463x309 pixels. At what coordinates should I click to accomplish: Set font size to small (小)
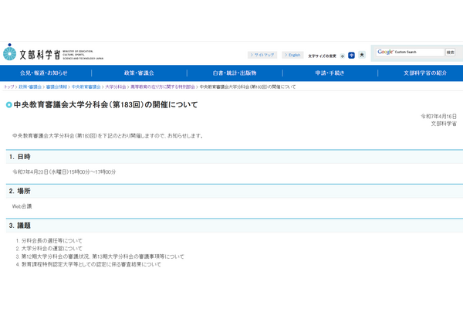(342, 56)
